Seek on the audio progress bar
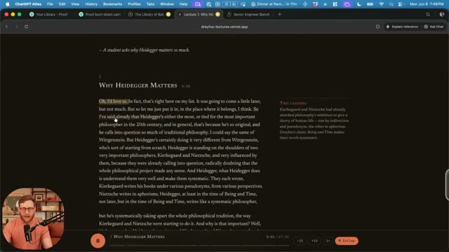449x252 pixels. 199,246
